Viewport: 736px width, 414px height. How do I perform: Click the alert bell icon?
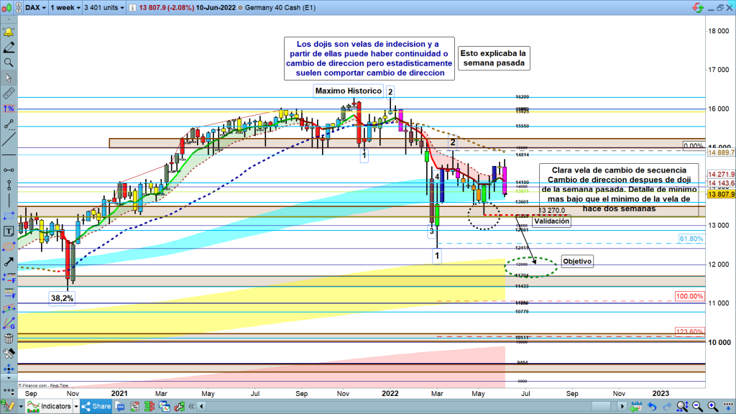coord(9,32)
